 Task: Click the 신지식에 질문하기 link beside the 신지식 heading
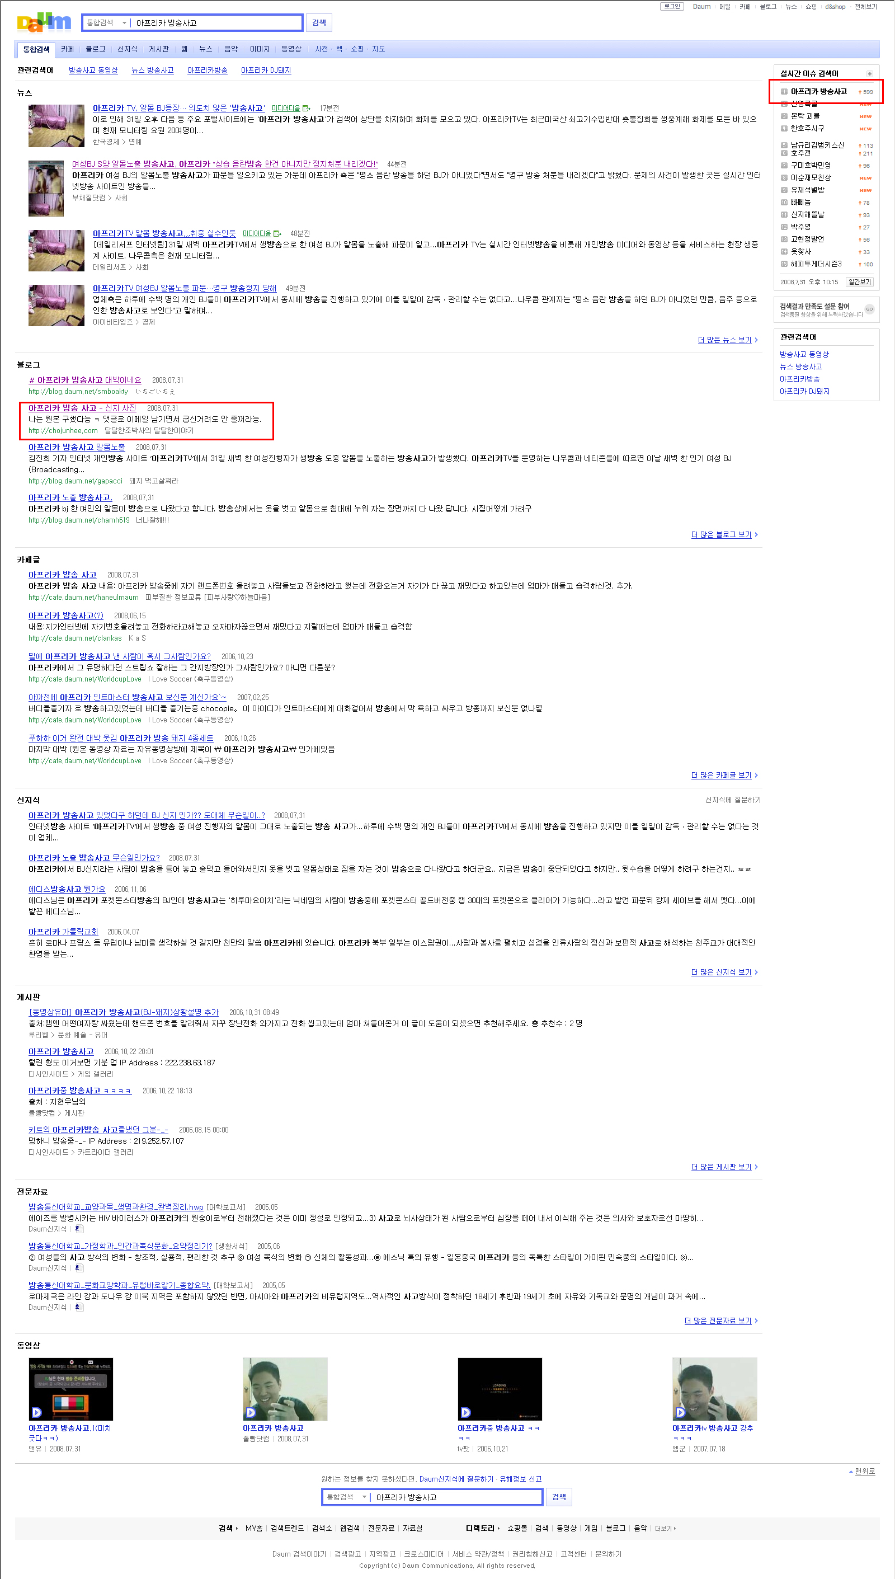pos(733,800)
